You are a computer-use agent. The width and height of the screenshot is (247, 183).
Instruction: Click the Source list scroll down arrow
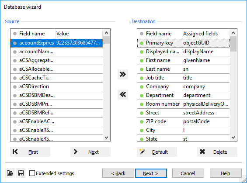click(x=107, y=138)
